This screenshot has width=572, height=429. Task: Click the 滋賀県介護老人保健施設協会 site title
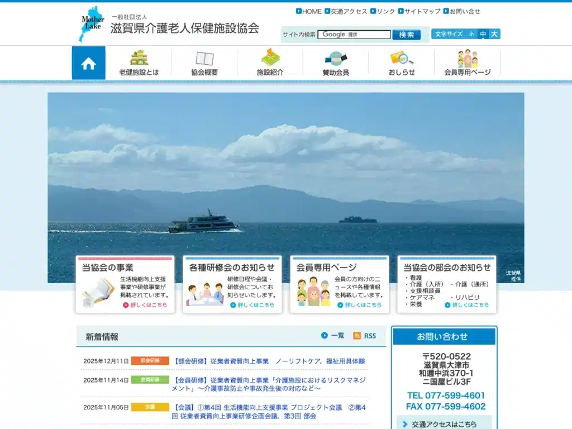point(184,28)
